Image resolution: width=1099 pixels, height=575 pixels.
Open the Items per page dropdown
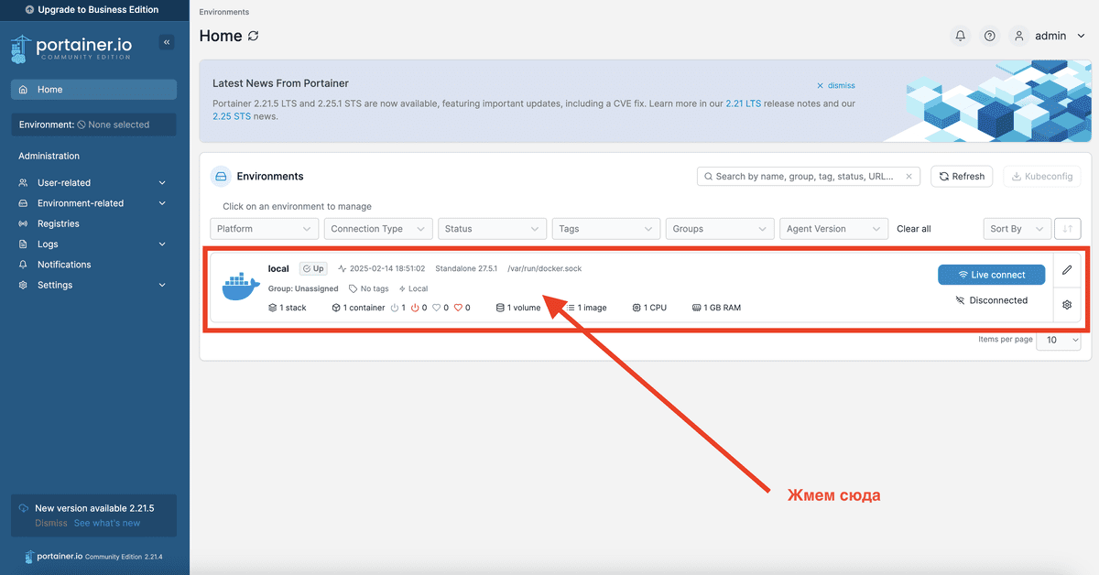click(x=1059, y=340)
